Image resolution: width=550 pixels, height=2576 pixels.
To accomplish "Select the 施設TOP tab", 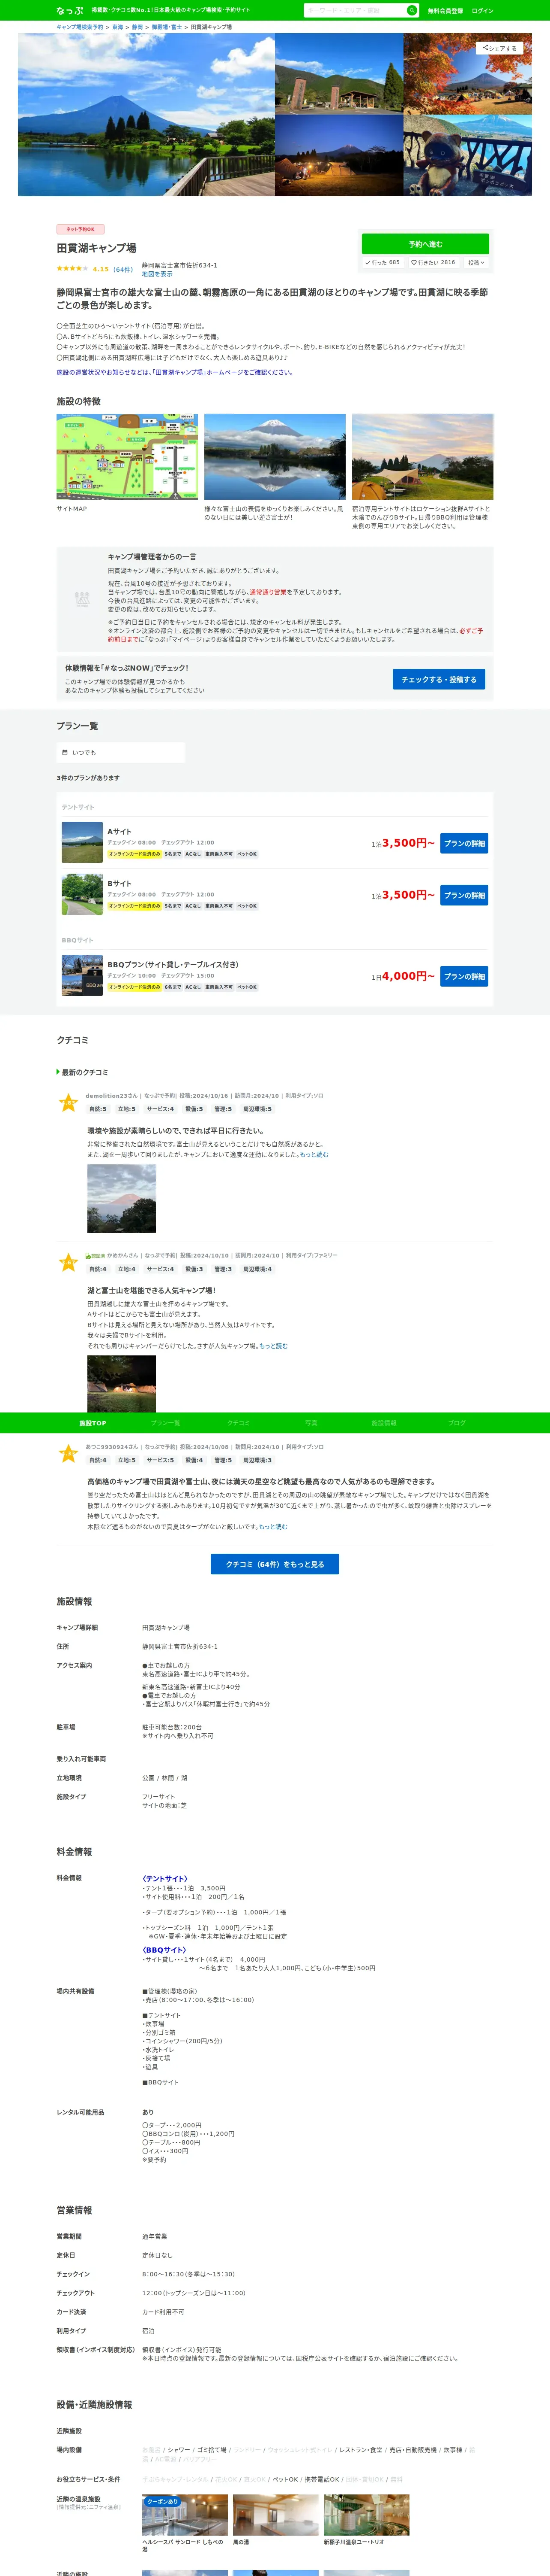I will pos(93,1423).
